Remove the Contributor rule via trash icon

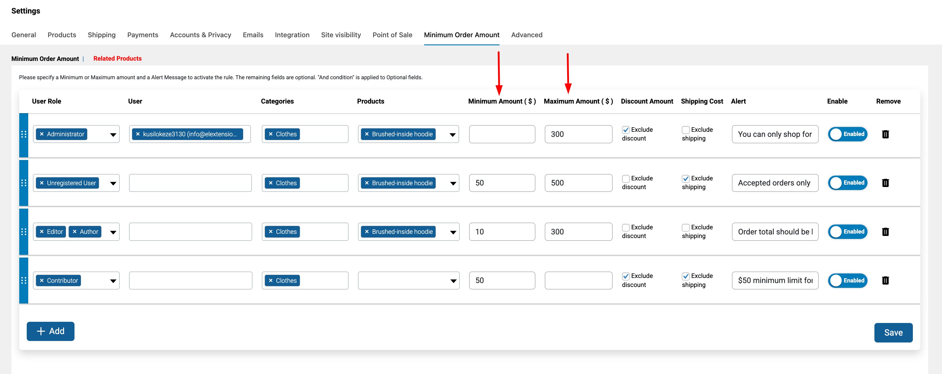coord(885,280)
